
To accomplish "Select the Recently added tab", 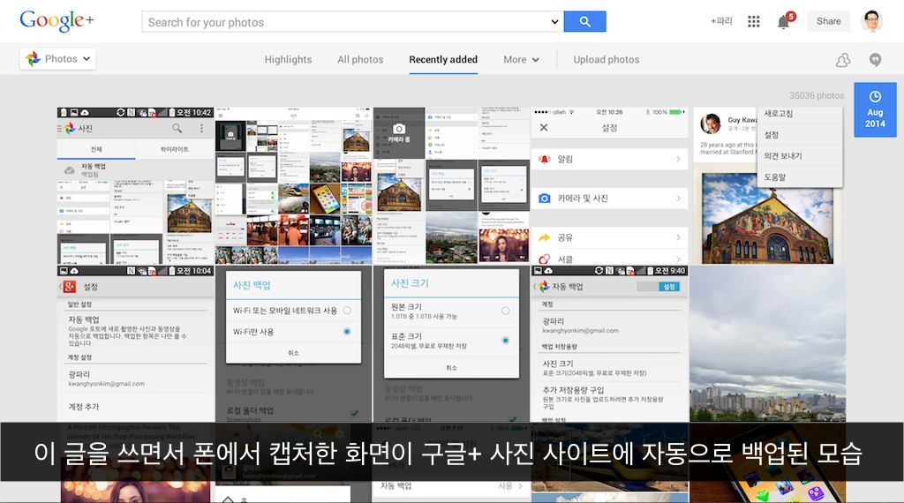I will [x=443, y=59].
